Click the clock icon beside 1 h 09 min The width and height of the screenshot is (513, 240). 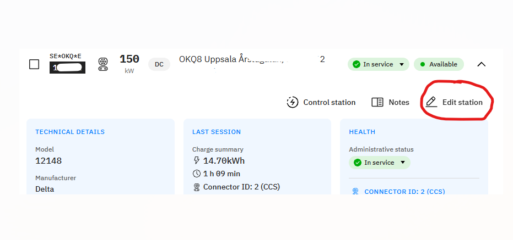point(197,174)
